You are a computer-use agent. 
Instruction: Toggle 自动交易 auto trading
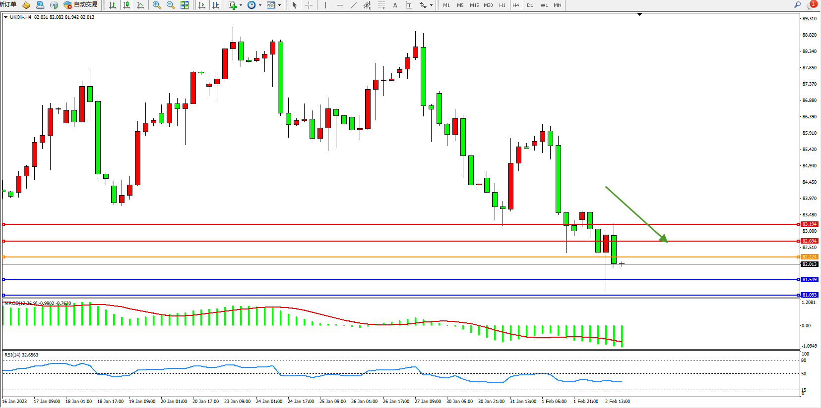(81, 4)
